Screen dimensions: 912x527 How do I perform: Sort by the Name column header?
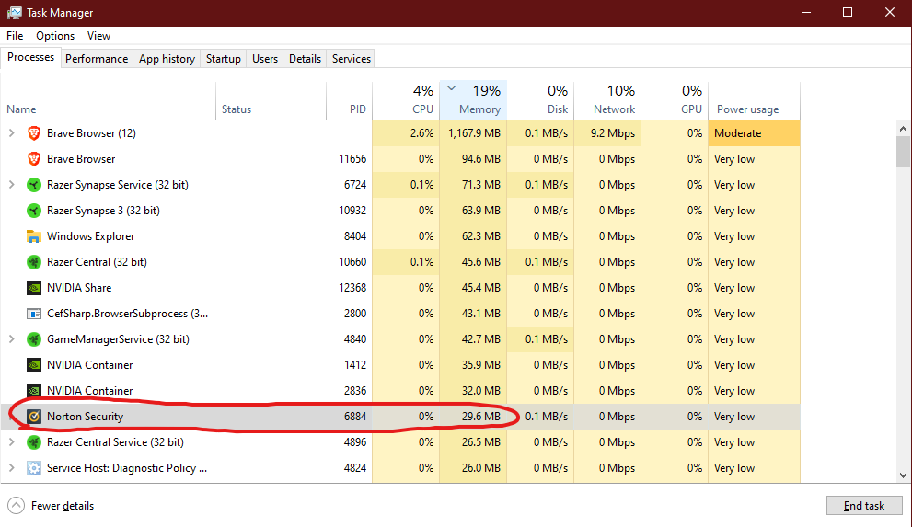click(x=109, y=101)
